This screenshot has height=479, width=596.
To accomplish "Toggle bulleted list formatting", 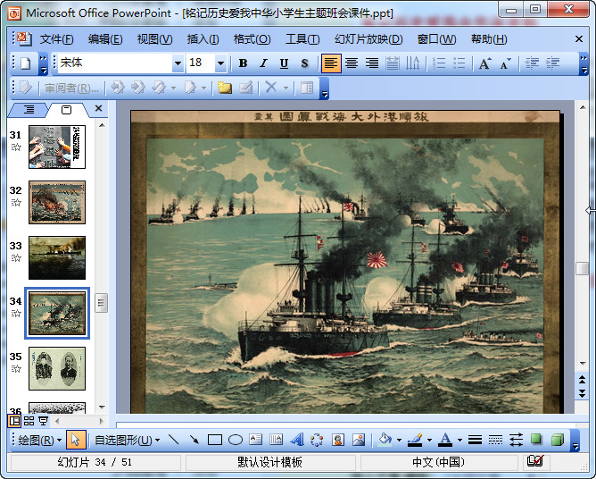I will pyautogui.click(x=459, y=63).
